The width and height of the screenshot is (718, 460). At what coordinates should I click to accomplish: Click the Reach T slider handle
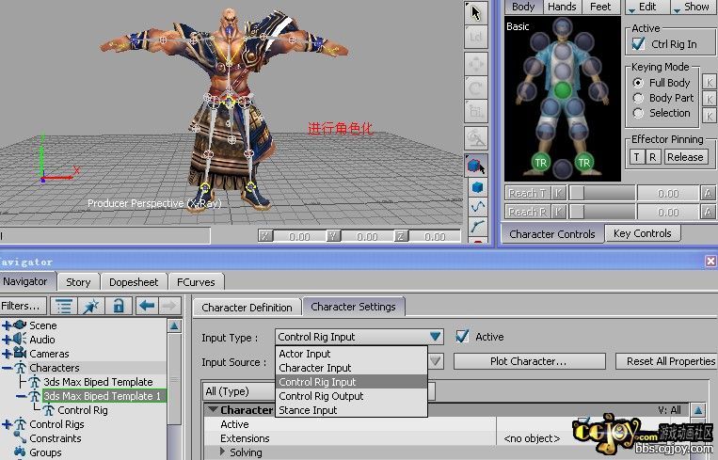point(577,193)
